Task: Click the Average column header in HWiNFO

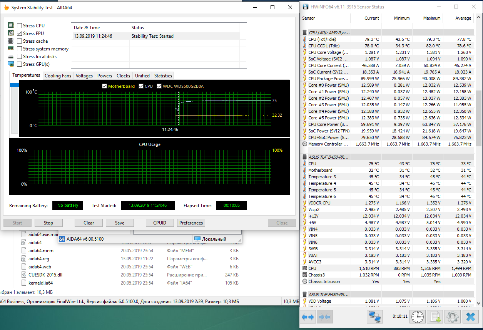Action: 458,18
